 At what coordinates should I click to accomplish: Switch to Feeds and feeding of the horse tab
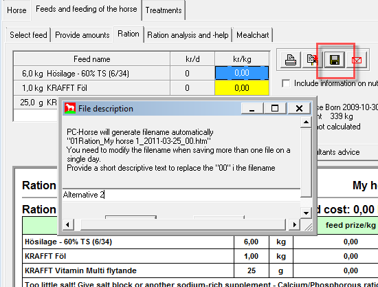[87, 9]
